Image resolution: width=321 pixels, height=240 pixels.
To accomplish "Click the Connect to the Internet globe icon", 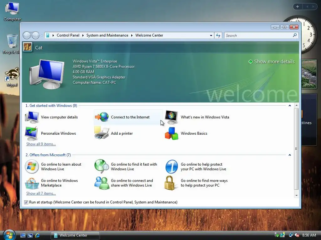I will [102, 117].
